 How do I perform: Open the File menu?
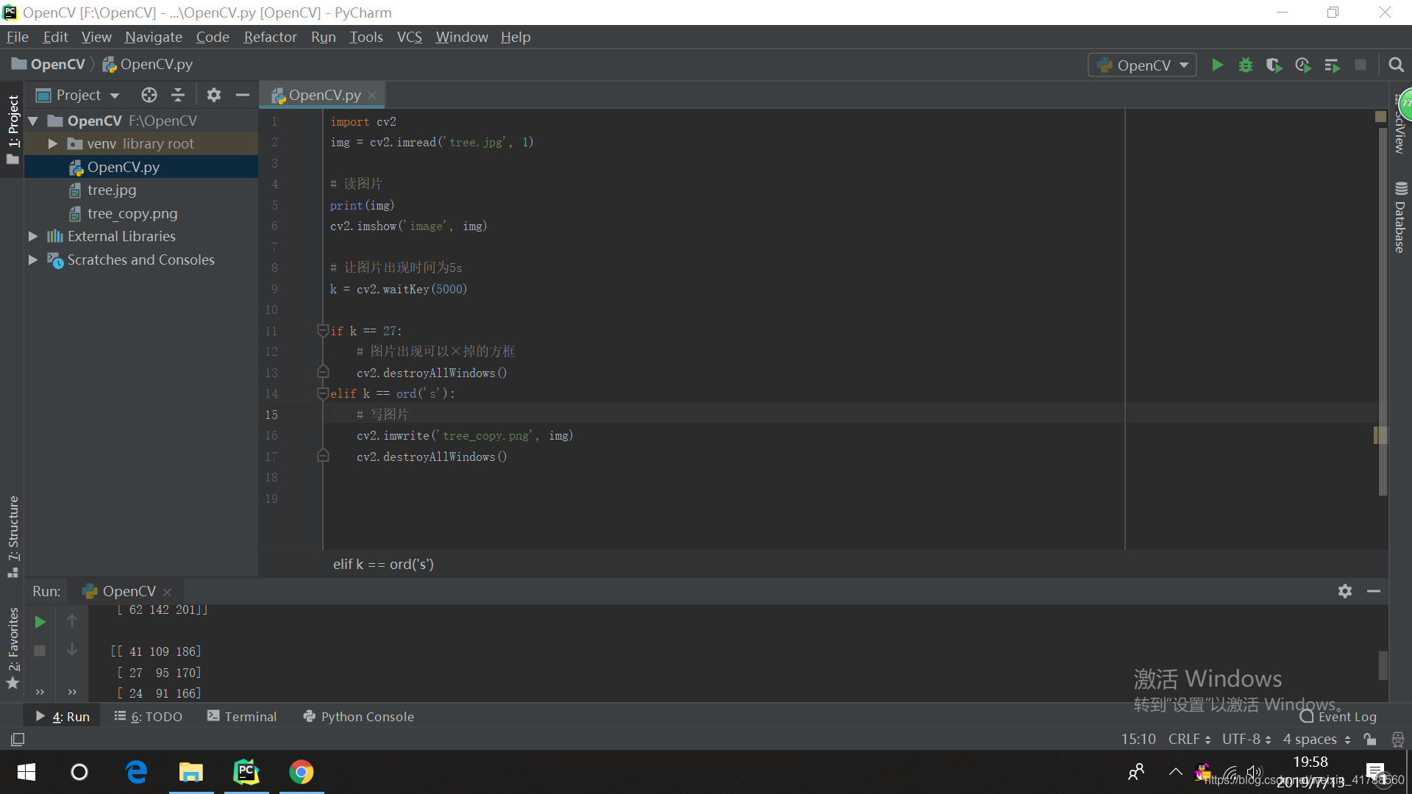point(17,37)
